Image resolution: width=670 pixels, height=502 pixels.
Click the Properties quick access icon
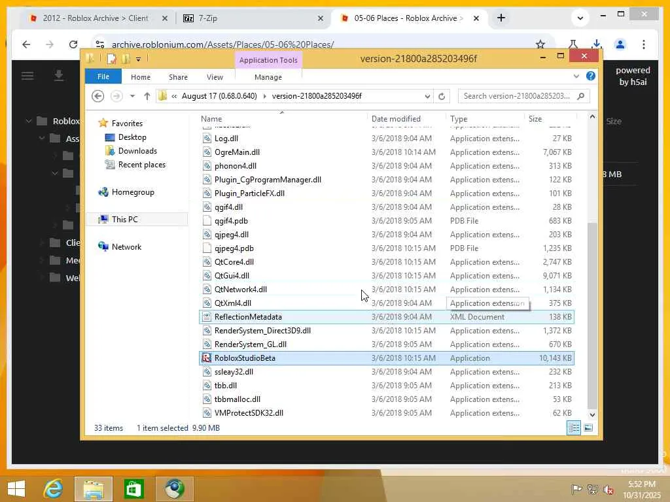pos(111,59)
